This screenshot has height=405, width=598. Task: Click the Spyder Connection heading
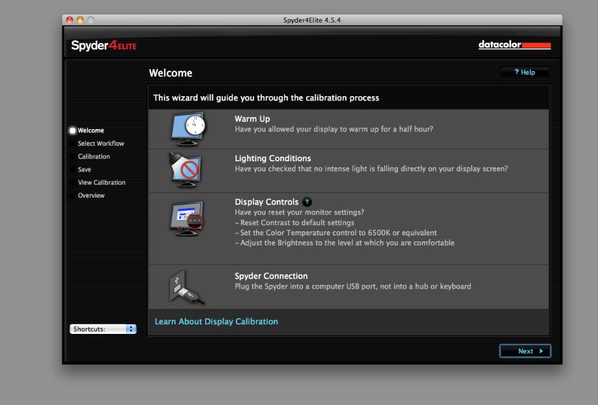(271, 276)
